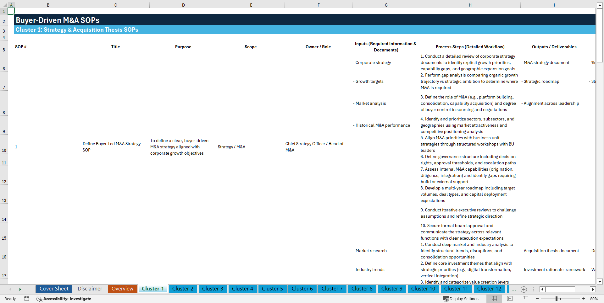
Task: Zoom in with the plus button
Action: click(584, 299)
